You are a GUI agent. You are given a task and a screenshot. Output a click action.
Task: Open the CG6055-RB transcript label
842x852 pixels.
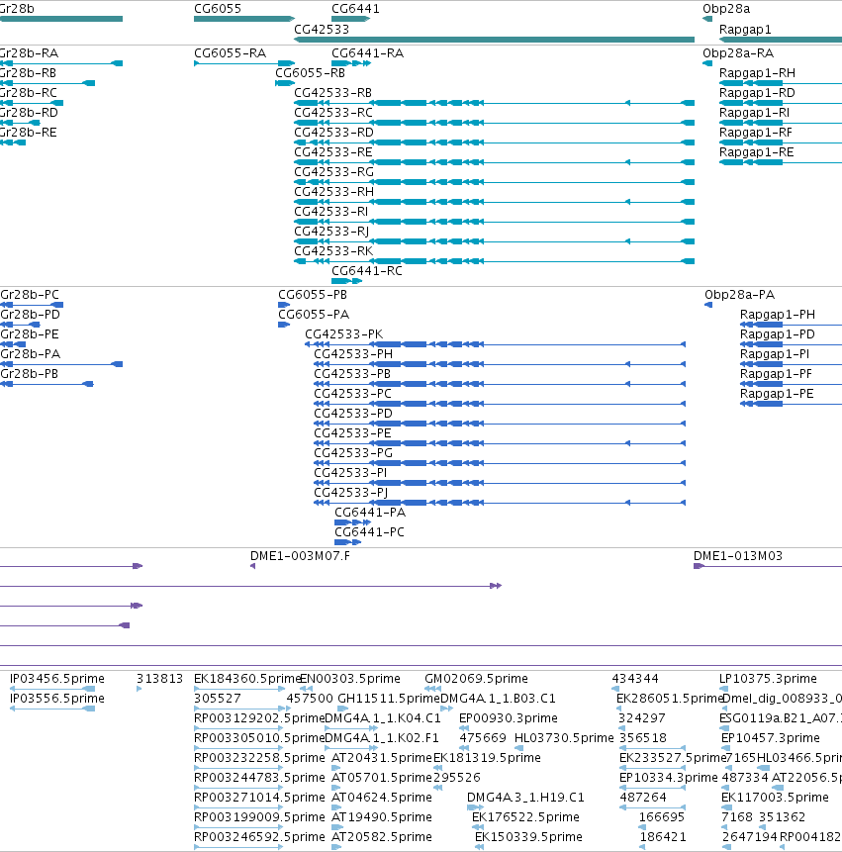310,73
